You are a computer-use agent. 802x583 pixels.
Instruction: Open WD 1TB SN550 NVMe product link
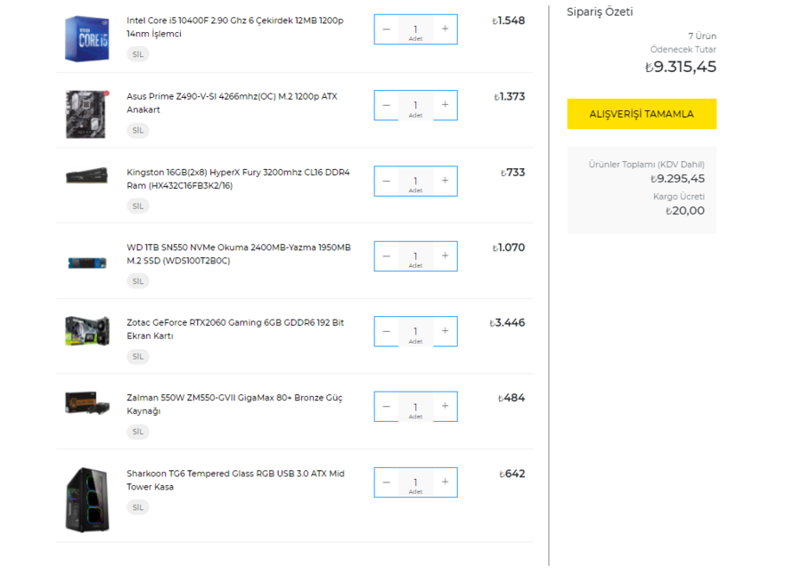click(238, 254)
